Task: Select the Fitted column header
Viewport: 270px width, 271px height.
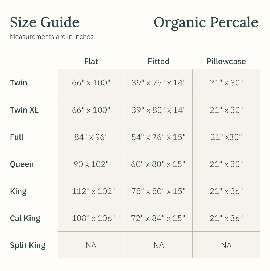Action: pyautogui.click(x=158, y=61)
